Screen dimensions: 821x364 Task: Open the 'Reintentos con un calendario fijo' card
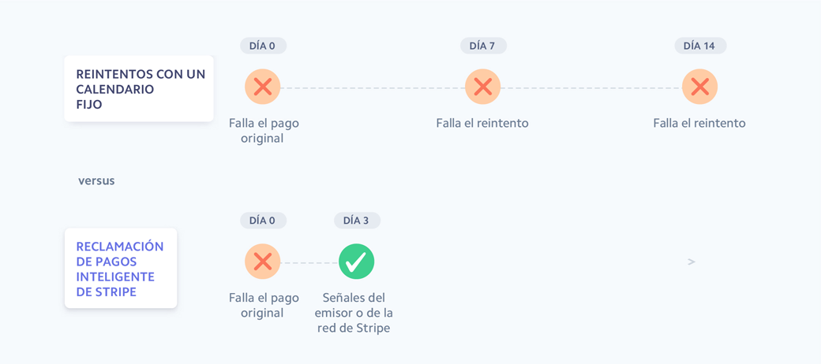pos(139,89)
